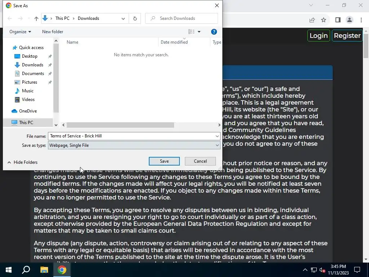The height and width of the screenshot is (277, 369).
Task: Click Register on the Brick Hill page
Action: tap(347, 36)
